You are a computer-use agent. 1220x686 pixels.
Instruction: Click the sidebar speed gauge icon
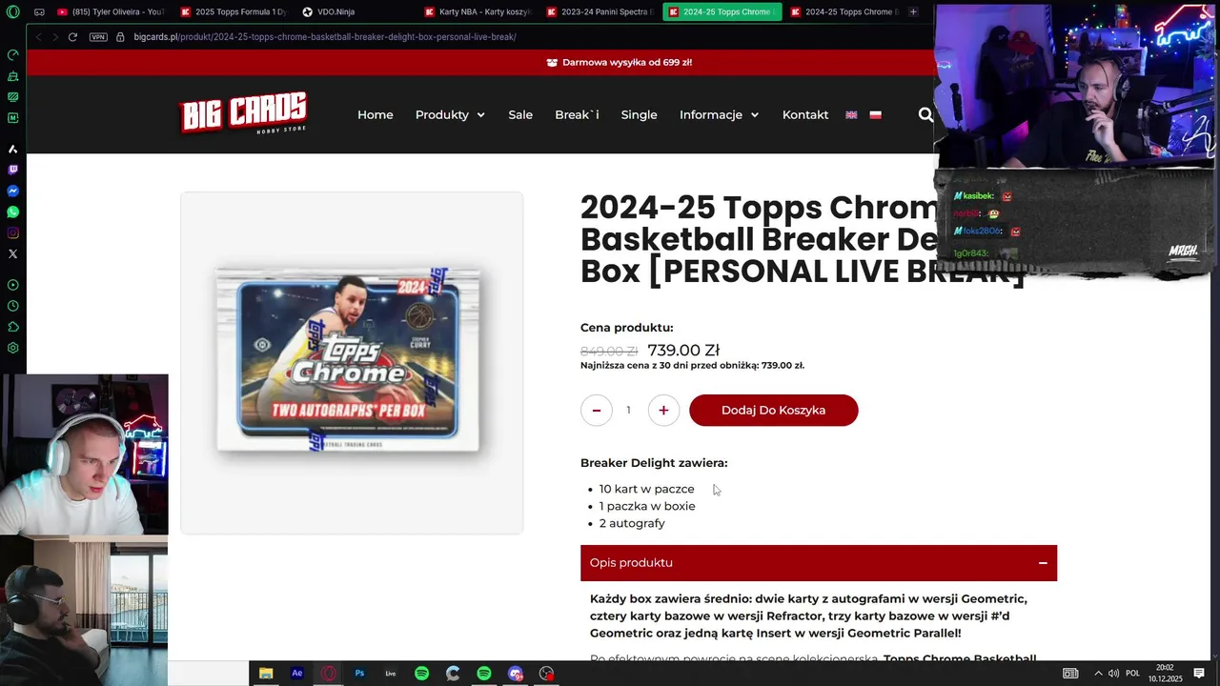[12, 54]
